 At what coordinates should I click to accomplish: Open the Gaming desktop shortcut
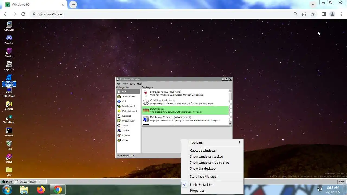tap(9, 53)
